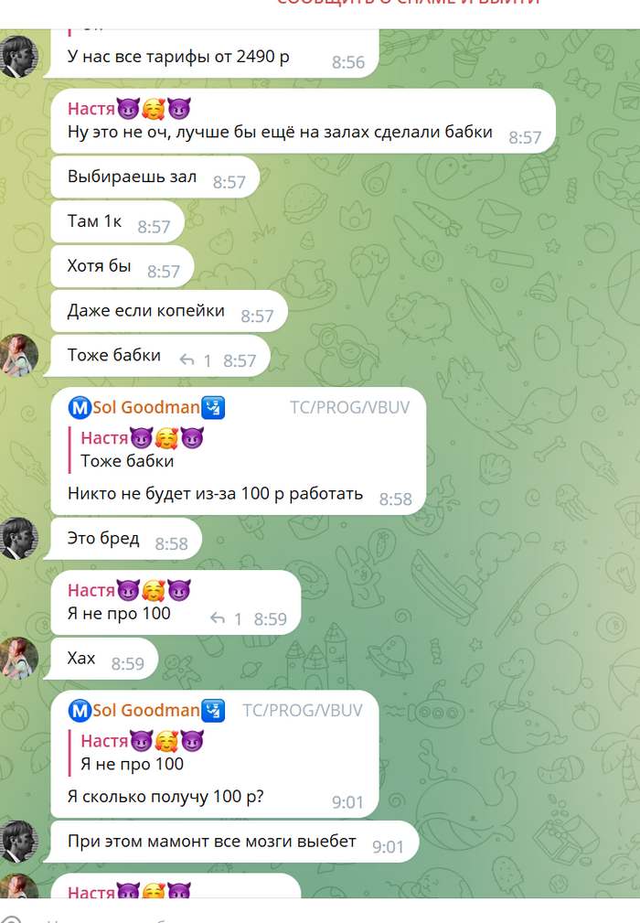Open avatar next to 'Хах' message

click(19, 658)
